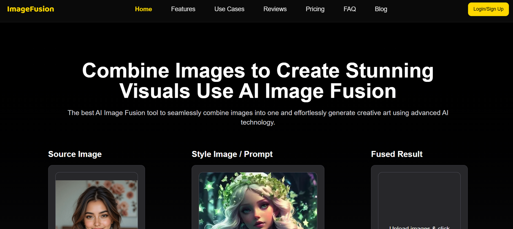Open the Features section link
This screenshot has height=229, width=513.
(183, 9)
